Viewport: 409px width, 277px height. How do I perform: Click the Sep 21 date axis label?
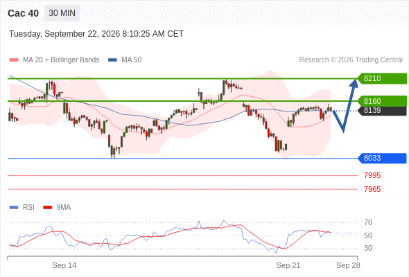click(288, 265)
